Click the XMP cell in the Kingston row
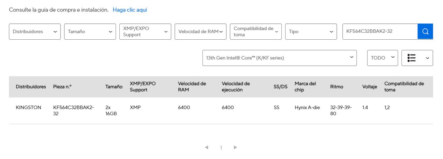 135,108
